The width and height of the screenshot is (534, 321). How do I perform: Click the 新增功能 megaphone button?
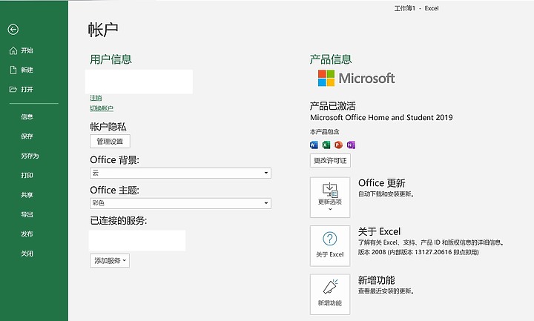pos(330,294)
